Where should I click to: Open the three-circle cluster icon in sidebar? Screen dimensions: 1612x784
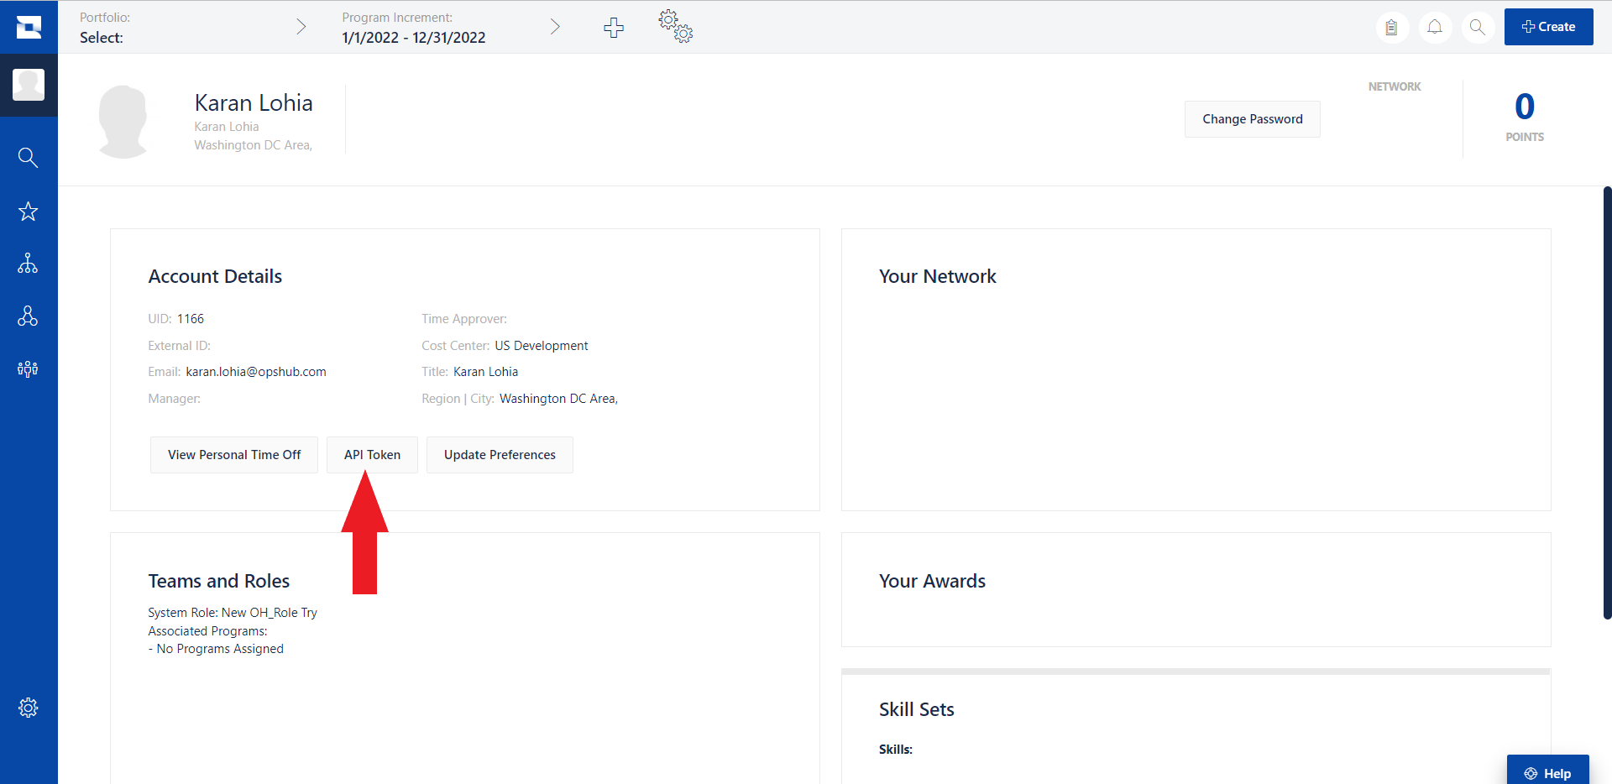coord(28,316)
